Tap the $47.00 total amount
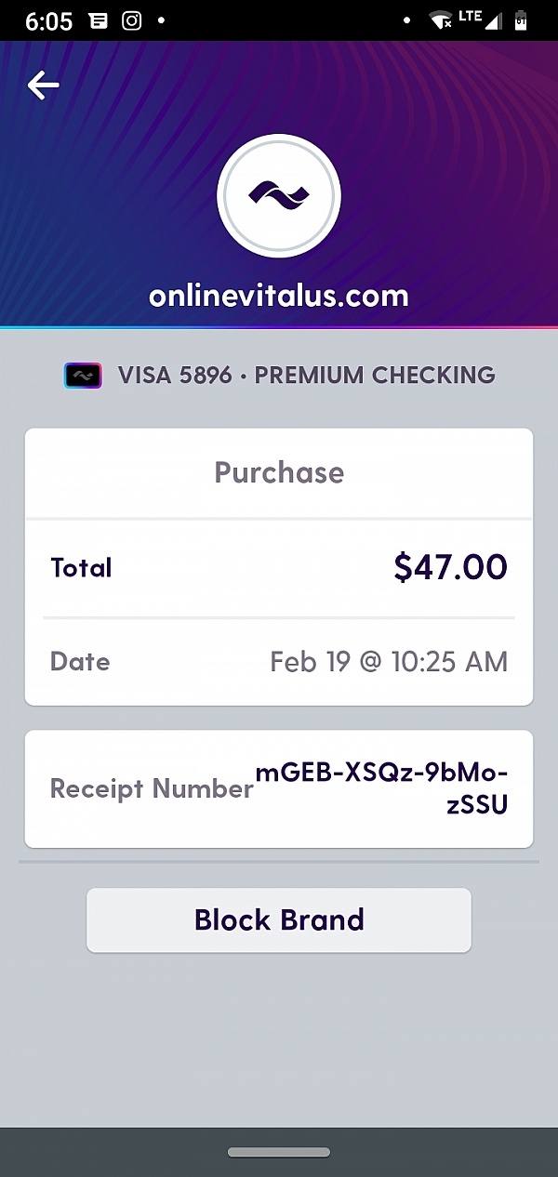The width and height of the screenshot is (558, 1177). tap(450, 567)
